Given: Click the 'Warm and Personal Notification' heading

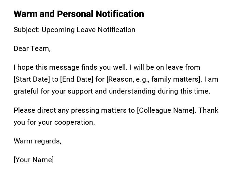Looking at the screenshot, I should pyautogui.click(x=79, y=14).
